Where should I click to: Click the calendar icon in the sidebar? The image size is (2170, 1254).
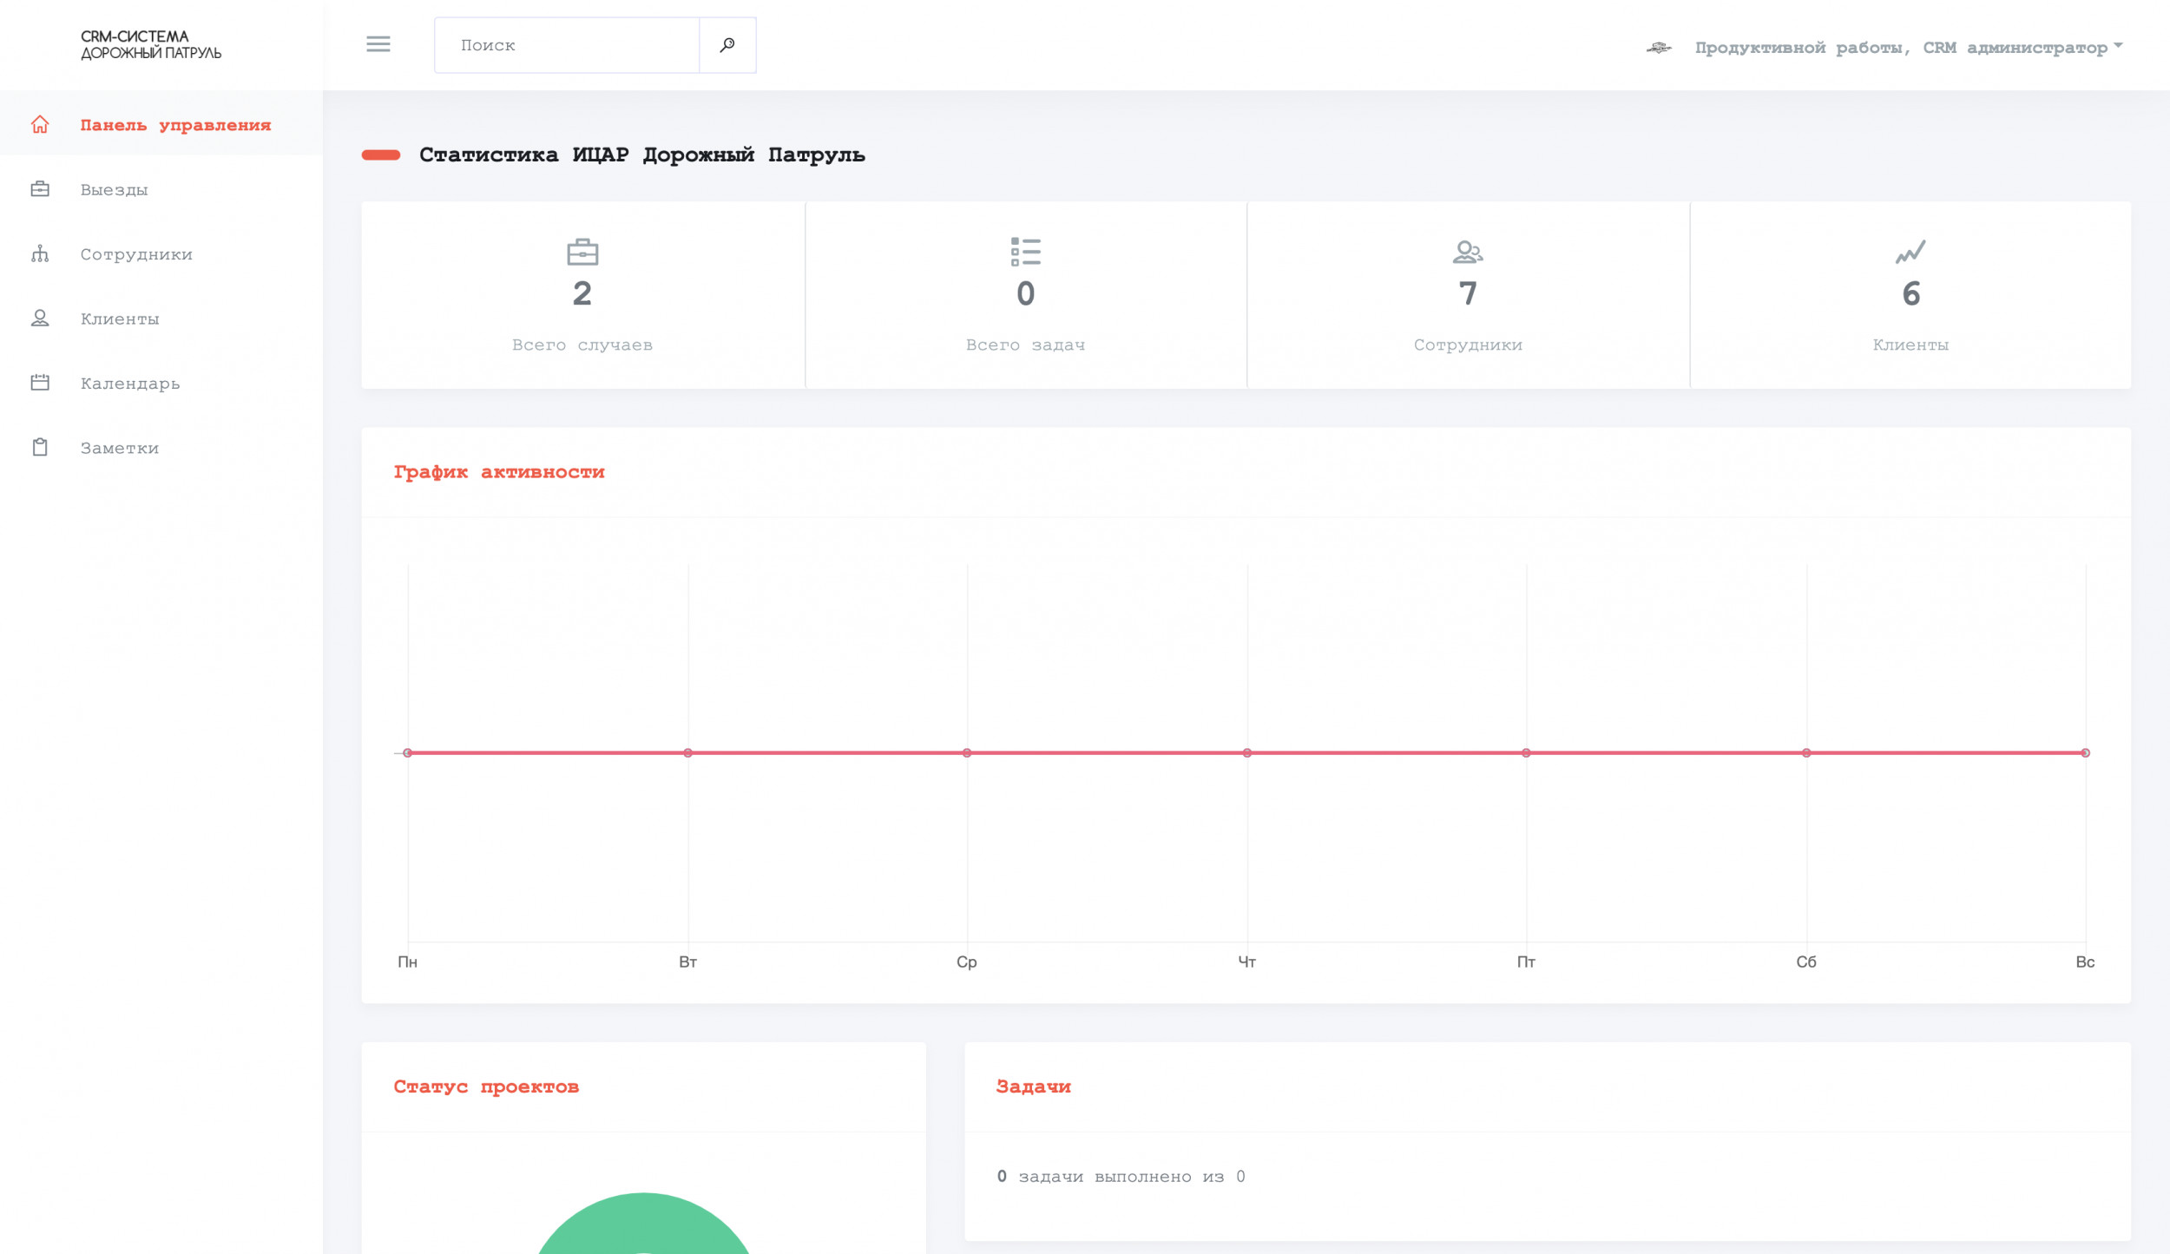click(40, 383)
